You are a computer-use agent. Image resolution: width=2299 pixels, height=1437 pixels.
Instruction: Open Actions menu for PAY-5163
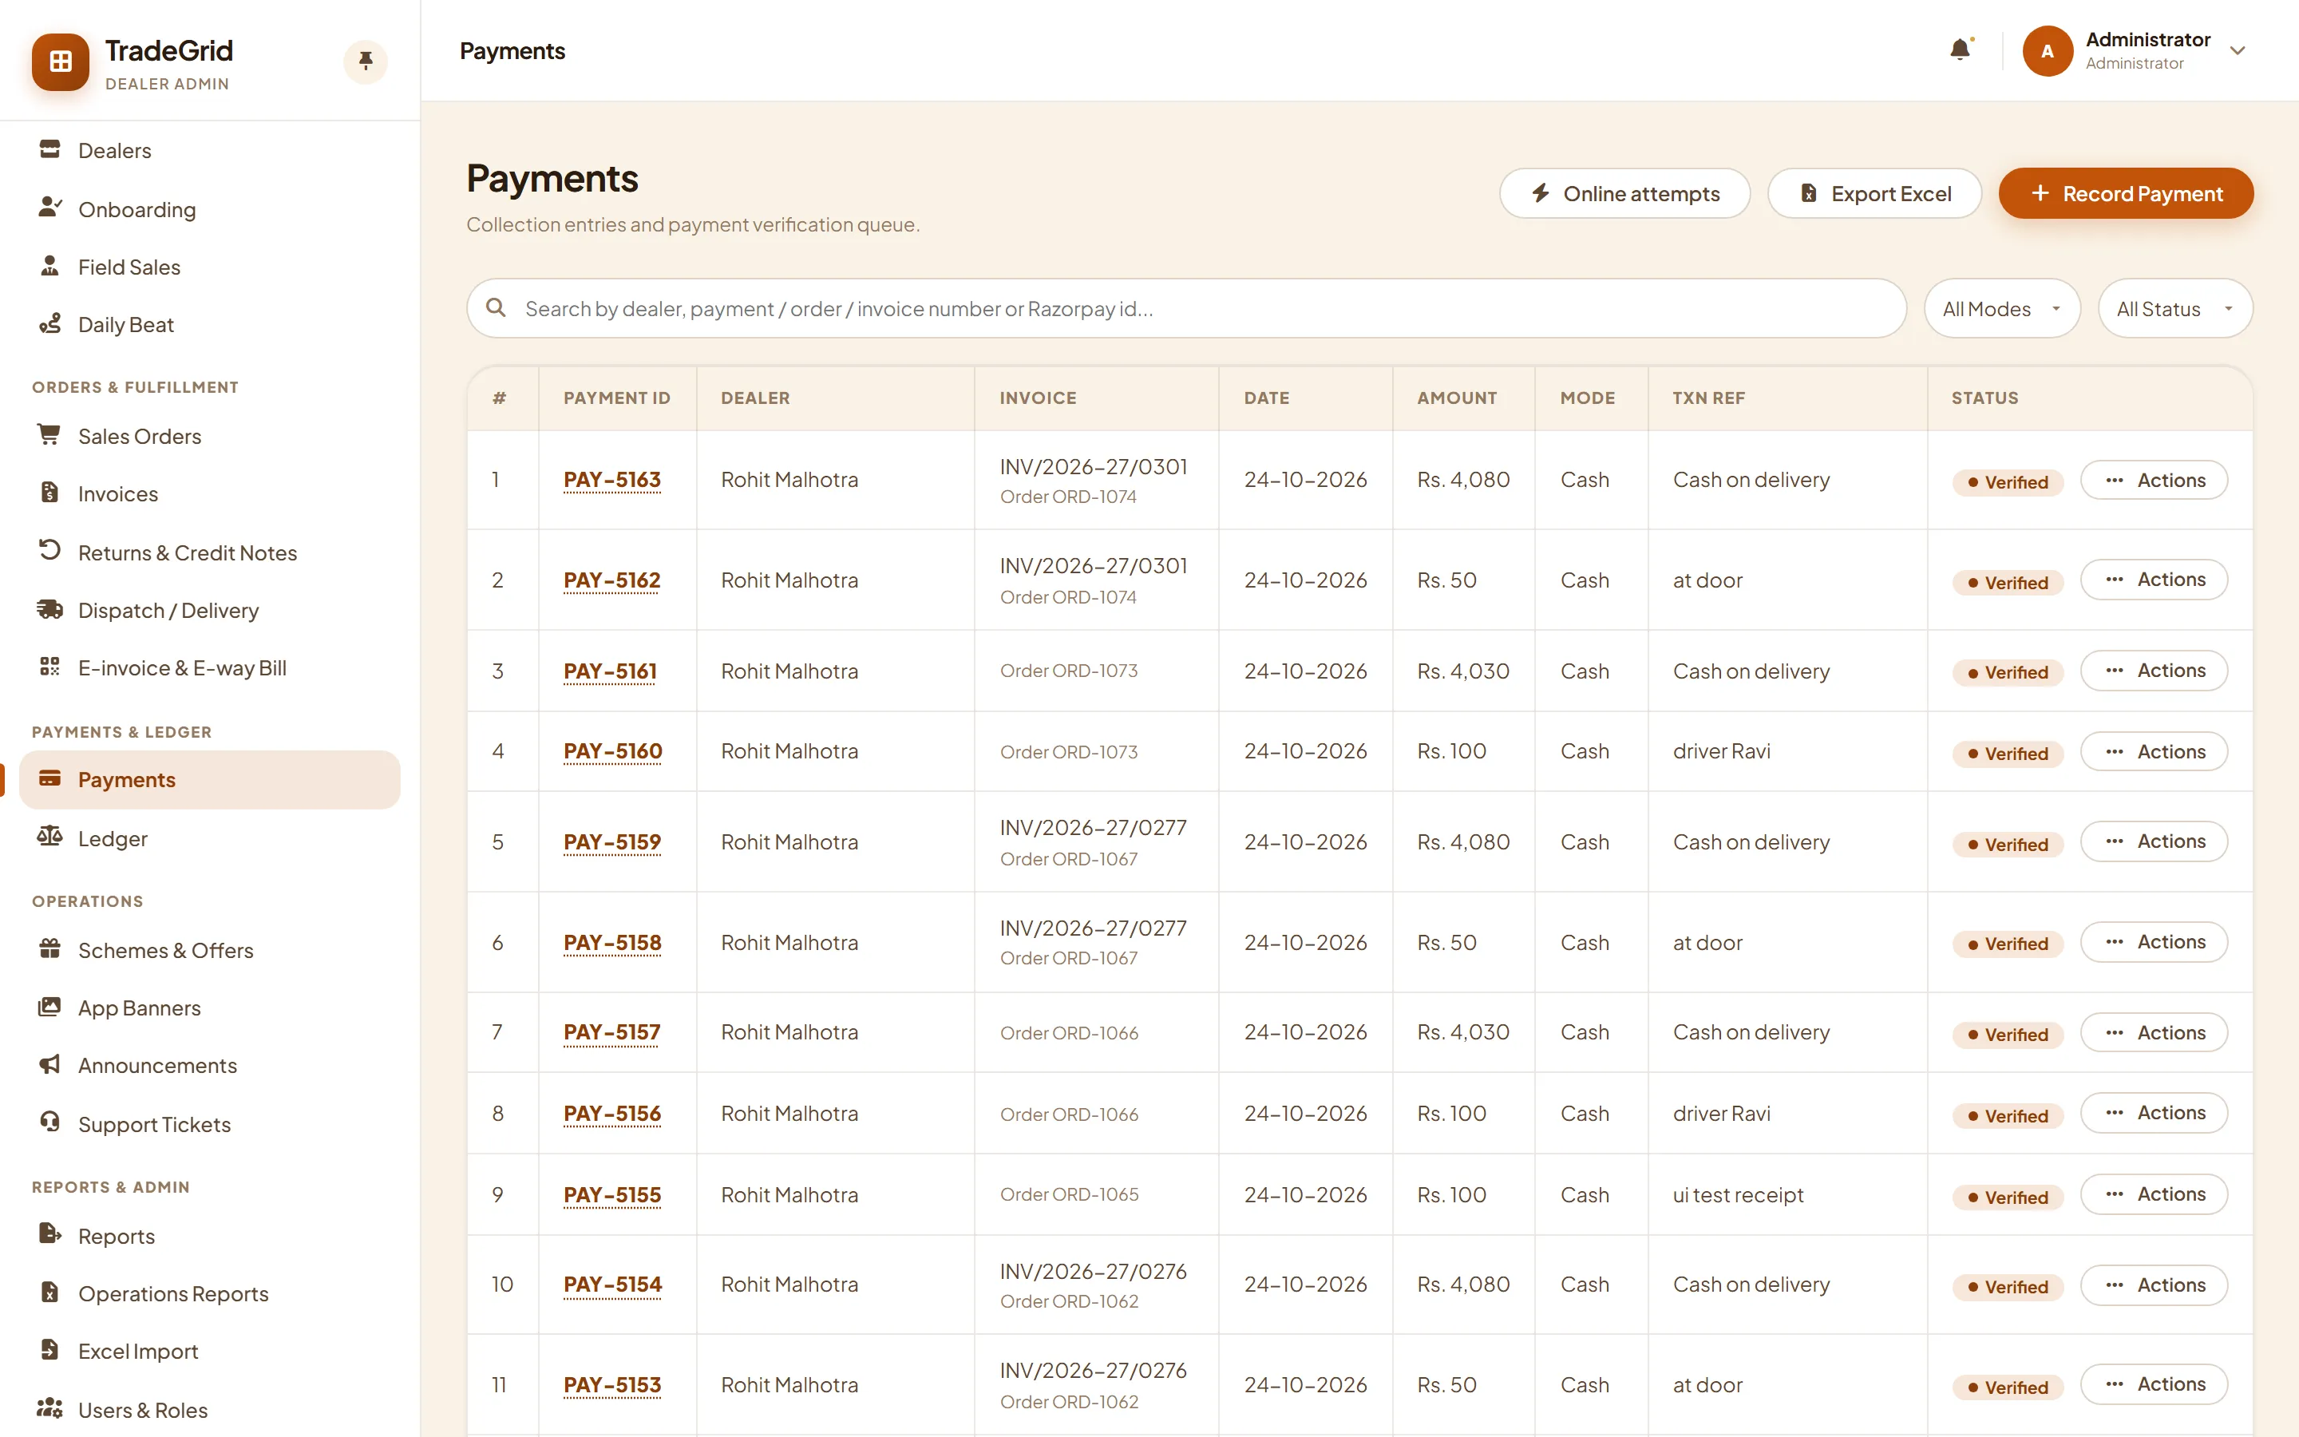pos(2154,480)
